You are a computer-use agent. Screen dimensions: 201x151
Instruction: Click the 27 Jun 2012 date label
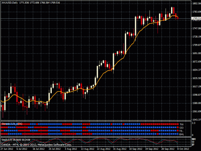pyautogui.click(x=7, y=149)
